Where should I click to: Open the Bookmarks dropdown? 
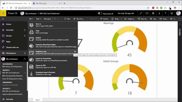[x=117, y=19]
